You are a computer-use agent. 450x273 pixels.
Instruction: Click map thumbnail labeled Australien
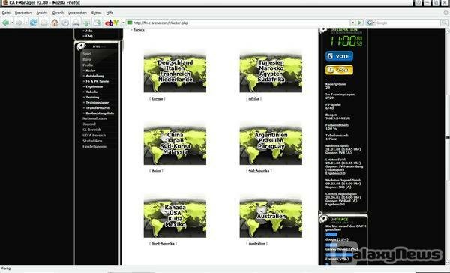coord(271,217)
